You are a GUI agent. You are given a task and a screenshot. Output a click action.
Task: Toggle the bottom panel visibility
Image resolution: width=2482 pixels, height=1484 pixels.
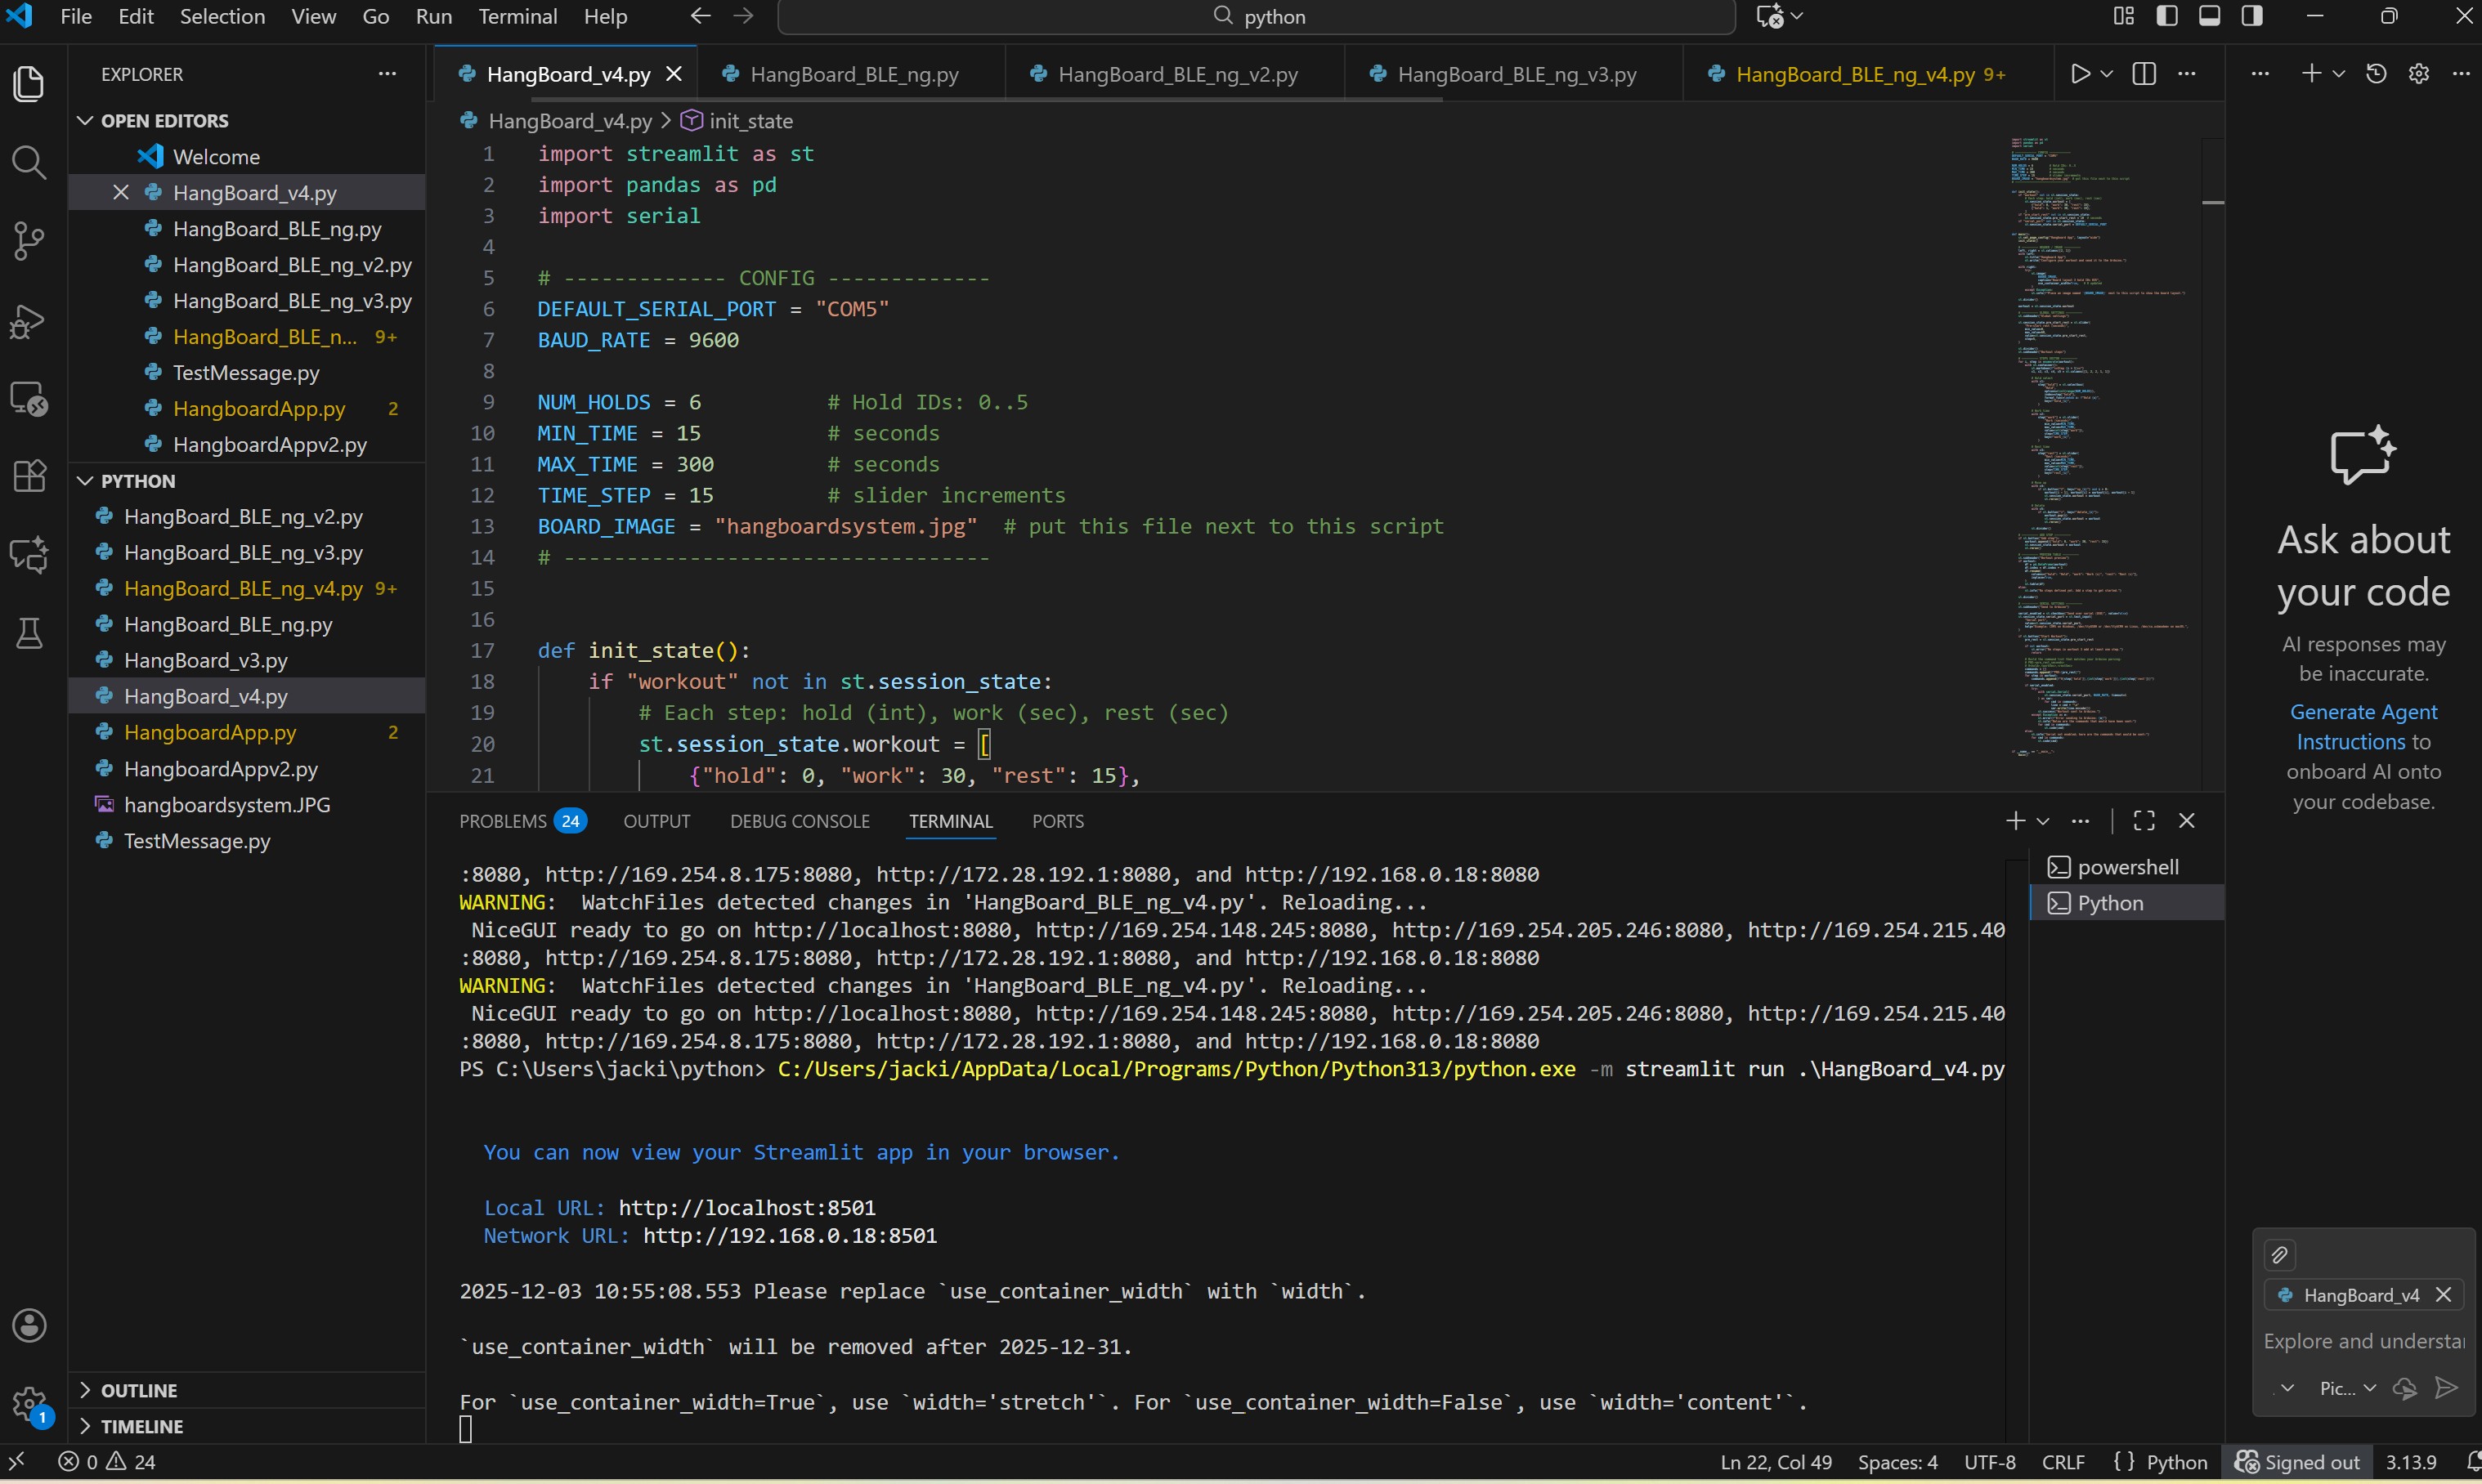click(x=2210, y=16)
